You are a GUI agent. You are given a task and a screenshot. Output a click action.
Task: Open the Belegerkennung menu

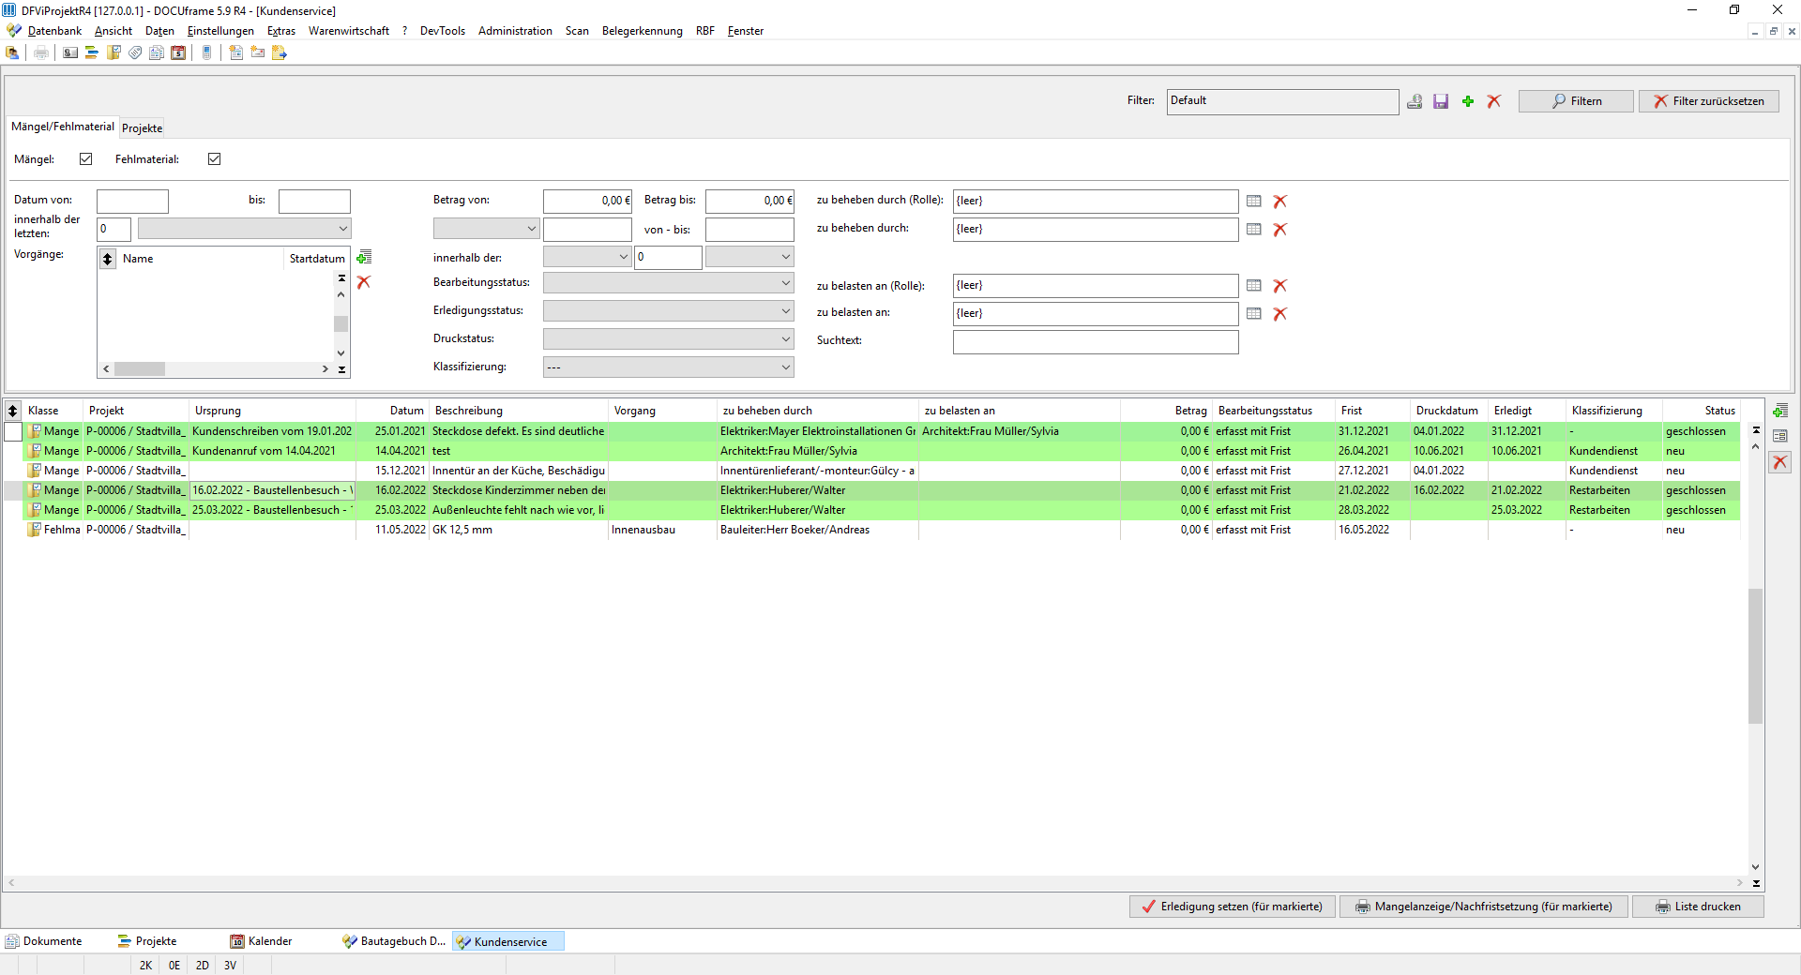point(643,31)
